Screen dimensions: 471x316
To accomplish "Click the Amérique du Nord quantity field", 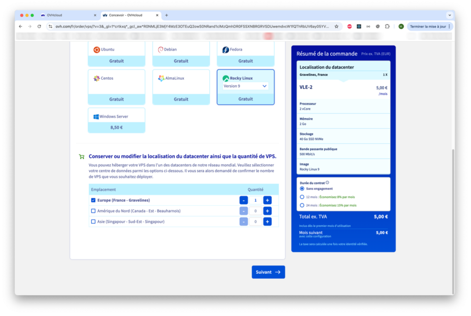I will (256, 211).
